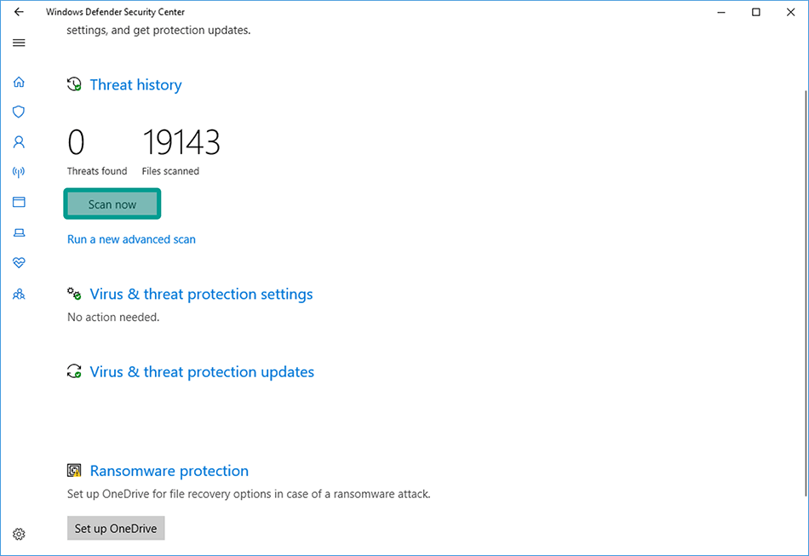Minimize the Security Center window
This screenshot has width=809, height=556.
click(x=721, y=12)
